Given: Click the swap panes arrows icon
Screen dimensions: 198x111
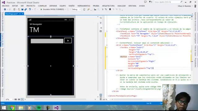Looking at the screenshot, I should (101, 23).
